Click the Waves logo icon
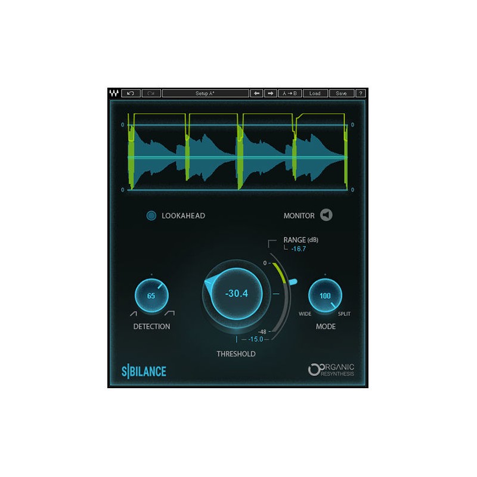This screenshot has width=477, height=477. pyautogui.click(x=114, y=94)
